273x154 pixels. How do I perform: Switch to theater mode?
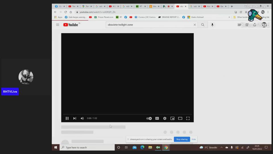tap(180, 118)
